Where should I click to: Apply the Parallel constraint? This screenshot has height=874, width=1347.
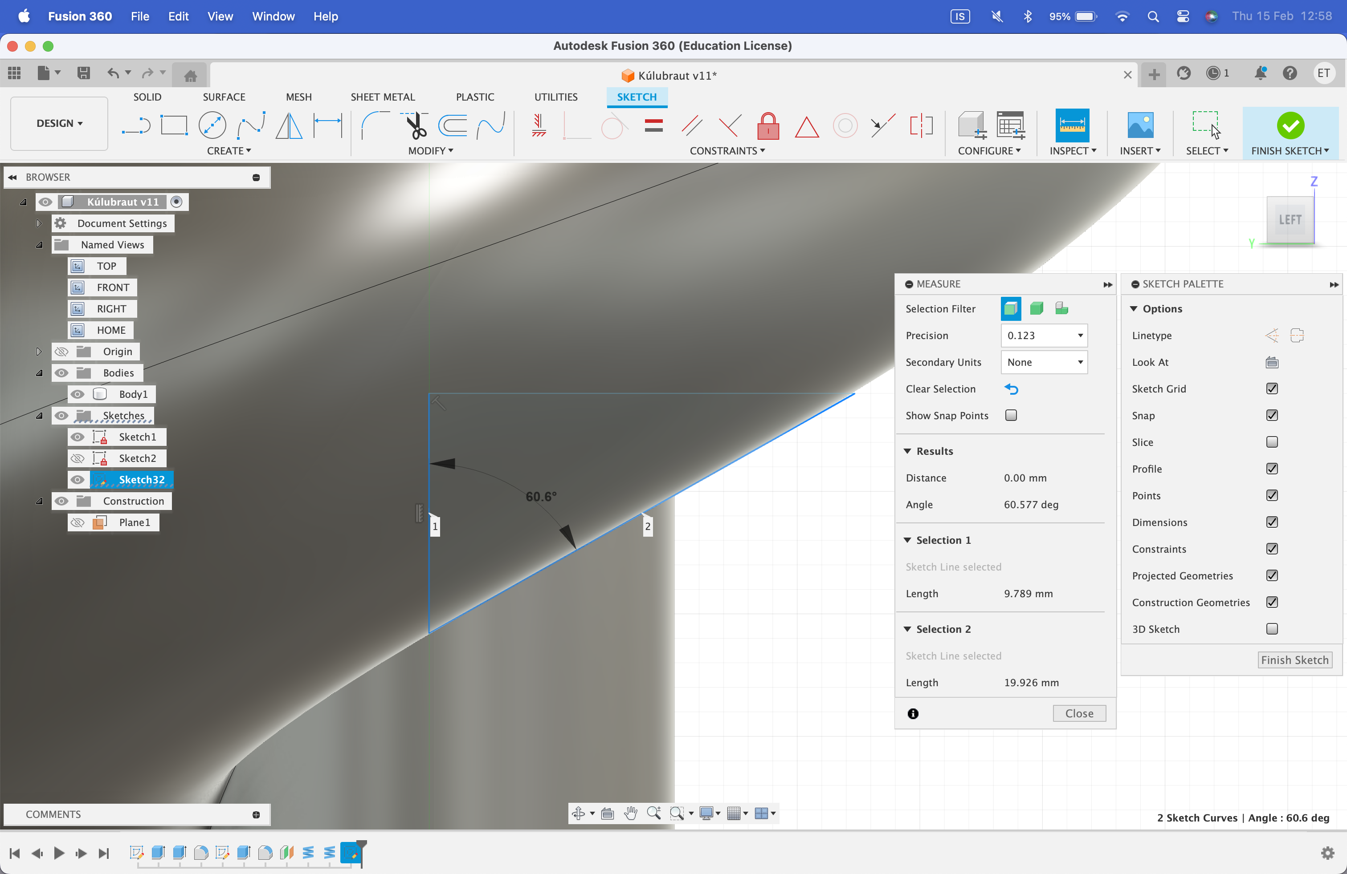[692, 125]
